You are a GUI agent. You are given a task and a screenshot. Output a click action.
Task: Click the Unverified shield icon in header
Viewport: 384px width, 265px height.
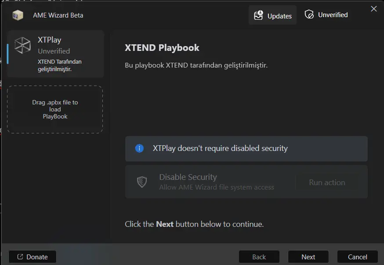[309, 14]
